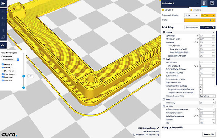Click the Shell category icon
217x138 pixels.
(164, 59)
